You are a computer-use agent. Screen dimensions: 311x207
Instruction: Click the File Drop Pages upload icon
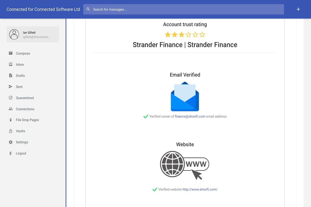coord(11,120)
